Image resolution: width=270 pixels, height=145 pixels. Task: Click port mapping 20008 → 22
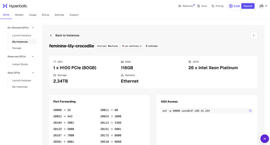[x=62, y=110]
